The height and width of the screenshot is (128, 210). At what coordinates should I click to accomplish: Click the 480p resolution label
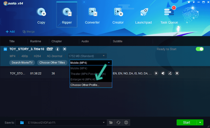(x=25, y=56)
